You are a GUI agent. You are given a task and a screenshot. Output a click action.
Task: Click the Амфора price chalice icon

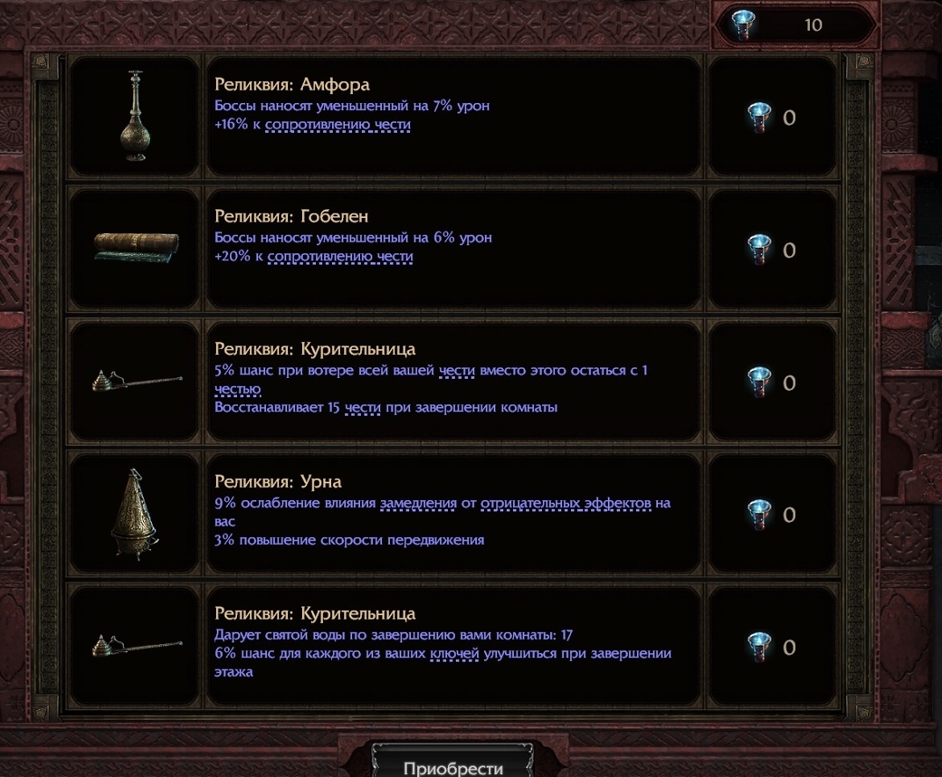click(759, 117)
